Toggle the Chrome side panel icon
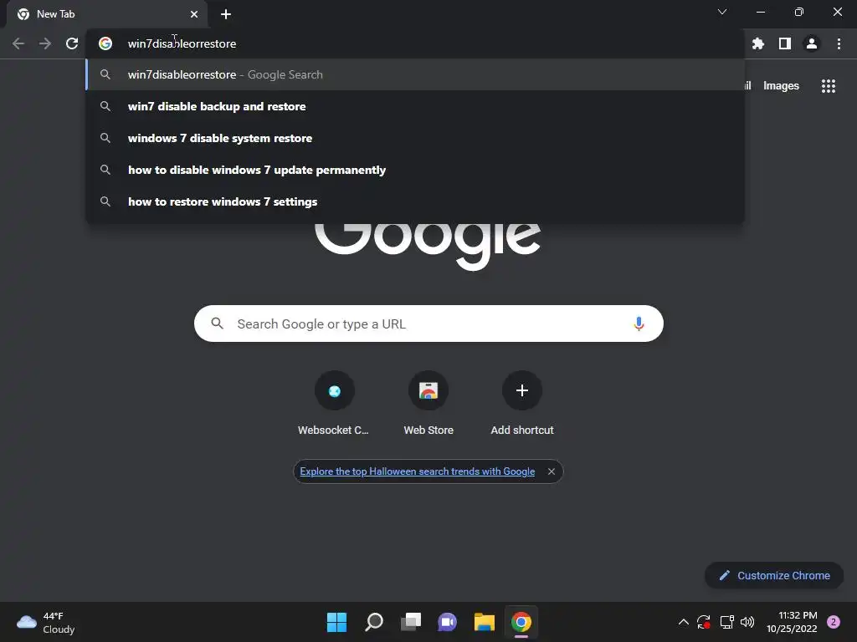857x642 pixels. pyautogui.click(x=785, y=43)
